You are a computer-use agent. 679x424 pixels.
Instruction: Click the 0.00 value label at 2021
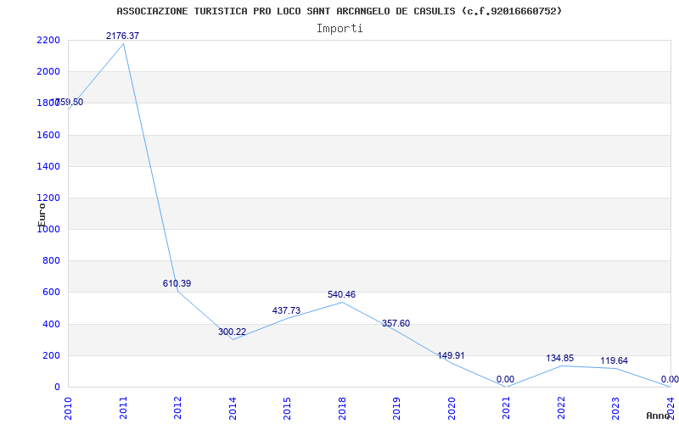(505, 379)
